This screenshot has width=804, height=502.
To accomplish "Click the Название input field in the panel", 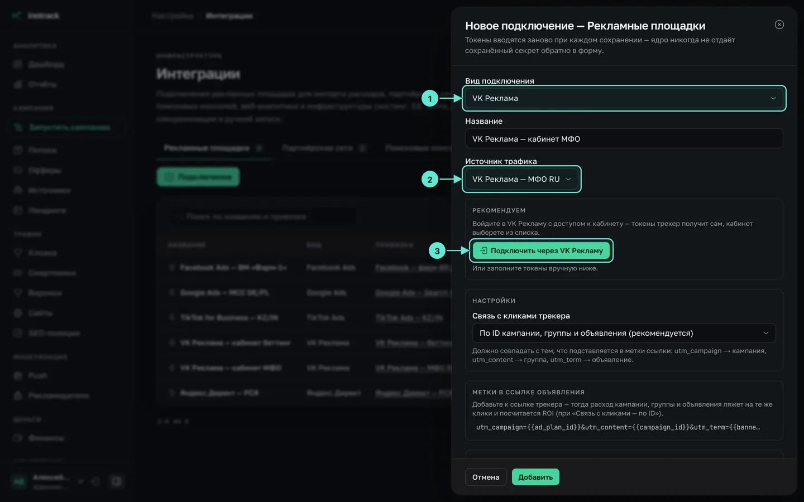I will [x=624, y=139].
